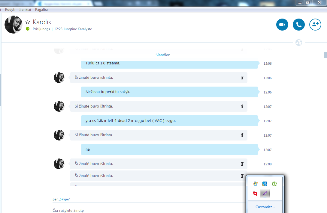Click the trash icon on the 12:08 deleted message

click(x=242, y=164)
